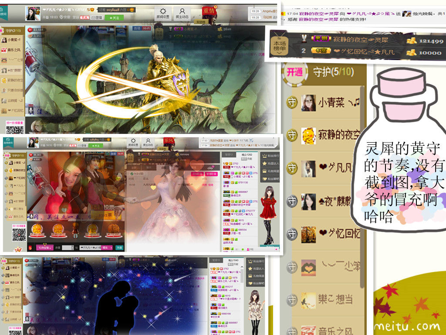Screen dimensions: 446x335
Task: Click QR code in golden knight screenshot
Action: tap(15, 130)
